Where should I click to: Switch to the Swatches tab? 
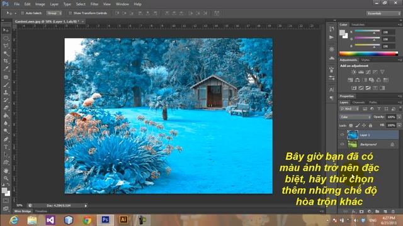(x=358, y=24)
